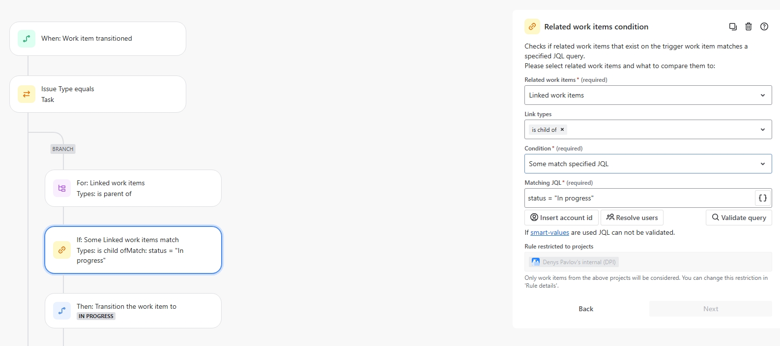Open the smart-values link
The width and height of the screenshot is (780, 346).
point(549,232)
